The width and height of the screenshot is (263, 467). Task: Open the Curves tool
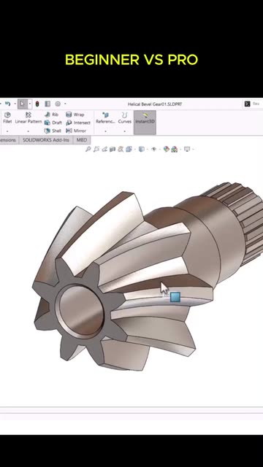(125, 118)
